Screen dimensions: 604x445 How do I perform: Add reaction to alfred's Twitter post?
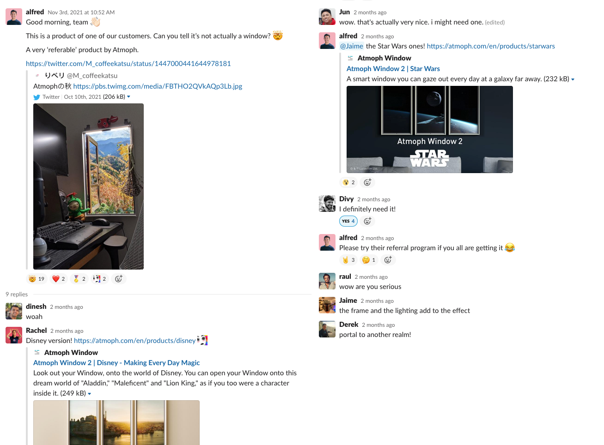click(119, 279)
